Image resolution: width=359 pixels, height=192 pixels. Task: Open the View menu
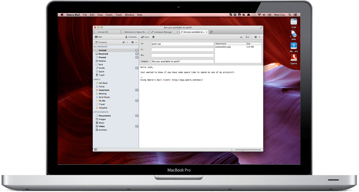coord(100,15)
